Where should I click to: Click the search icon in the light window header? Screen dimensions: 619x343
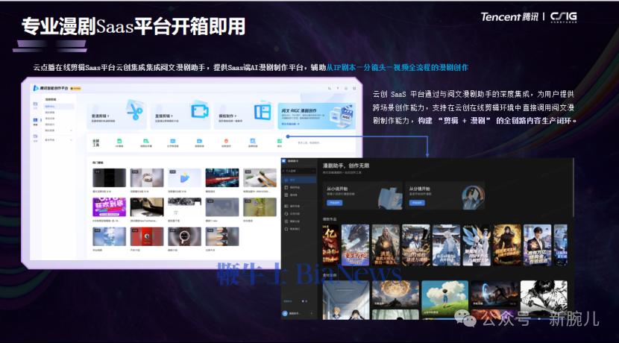pyautogui.click(x=329, y=89)
